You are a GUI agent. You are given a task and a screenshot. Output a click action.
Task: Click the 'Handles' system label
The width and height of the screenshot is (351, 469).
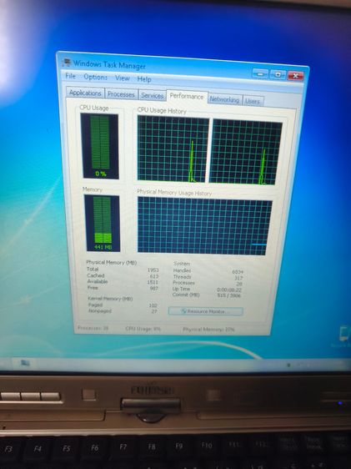182,270
